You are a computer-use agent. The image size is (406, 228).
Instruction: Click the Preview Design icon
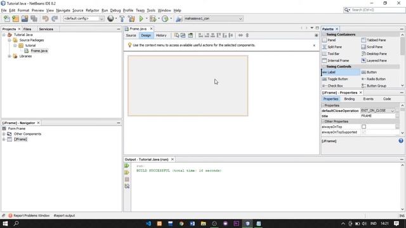(190, 35)
